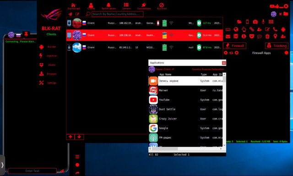
Task: Click the speech bubble icon in tools panel
Action: 260,36
